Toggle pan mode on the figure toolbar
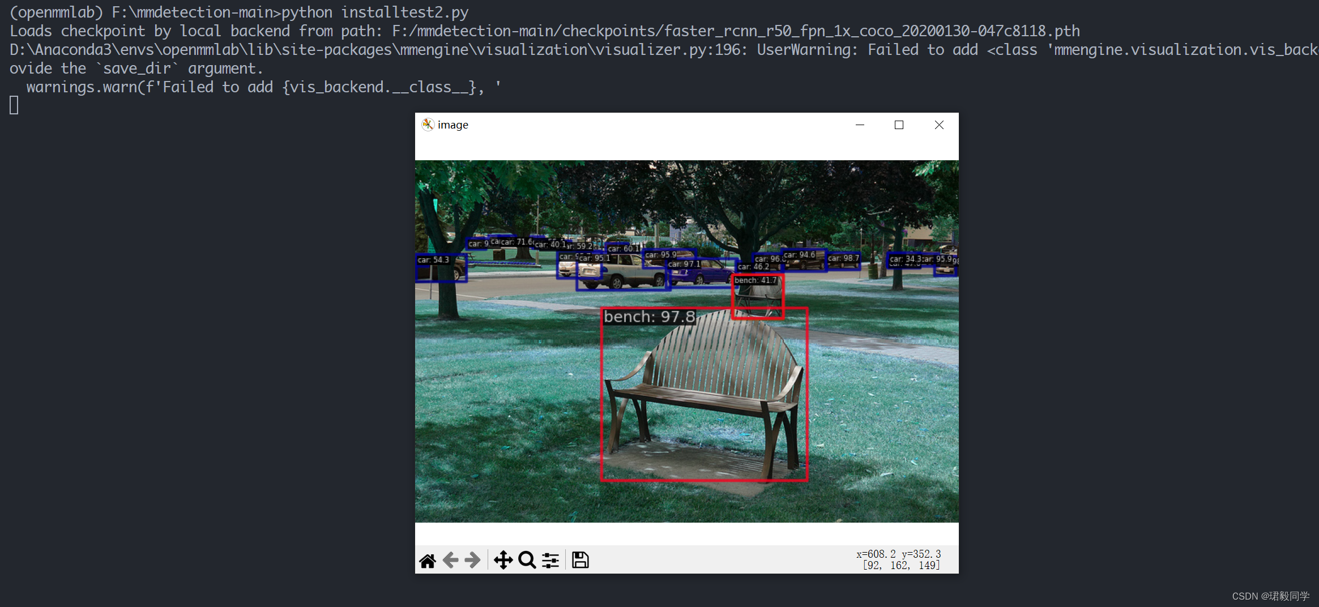 pos(503,559)
